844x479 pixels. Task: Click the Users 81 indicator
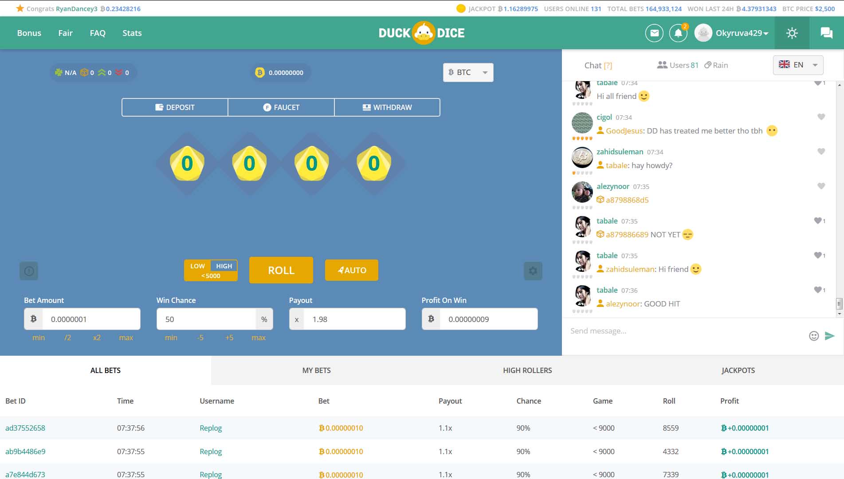(x=678, y=65)
